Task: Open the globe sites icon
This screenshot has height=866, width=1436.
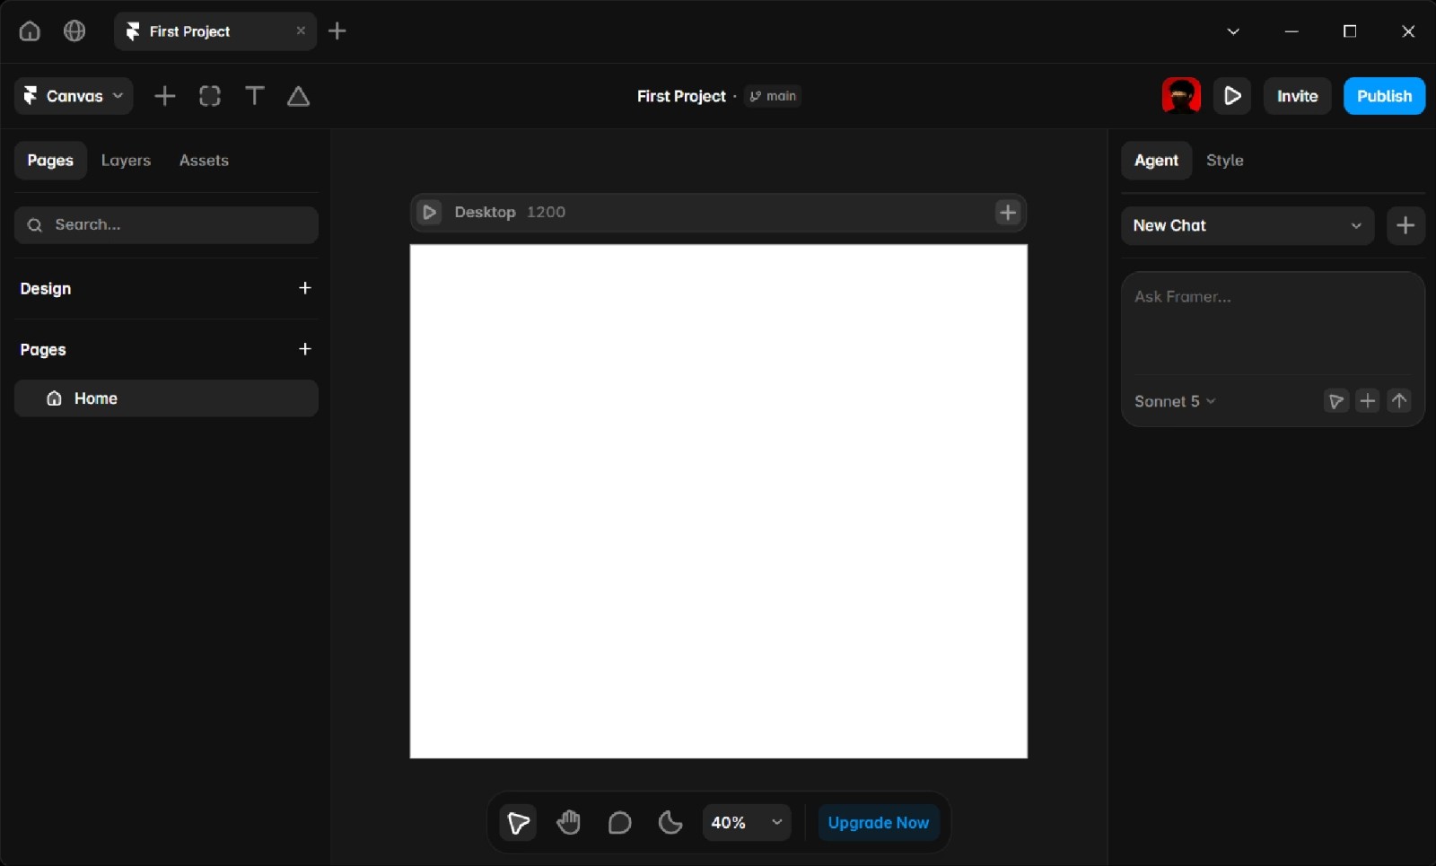Action: (74, 31)
